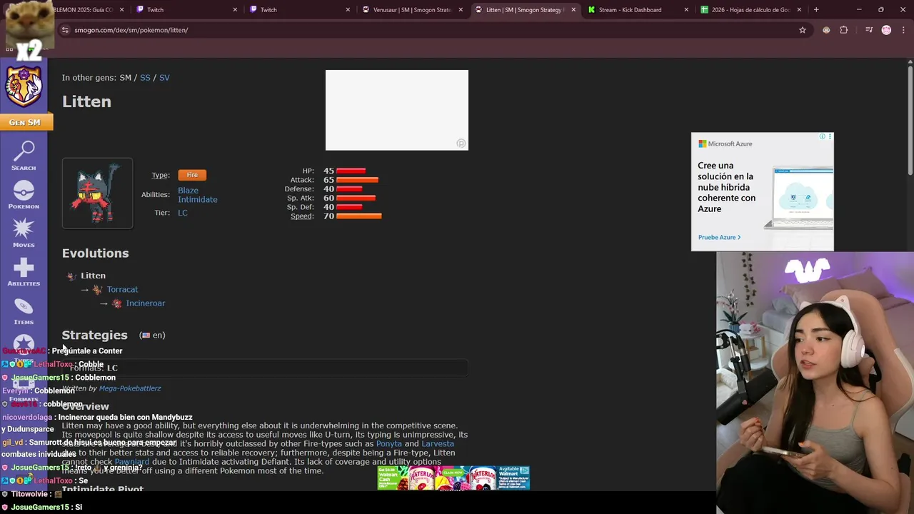This screenshot has height=514, width=914.
Task: Click the 'Type:' label
Action: (161, 175)
